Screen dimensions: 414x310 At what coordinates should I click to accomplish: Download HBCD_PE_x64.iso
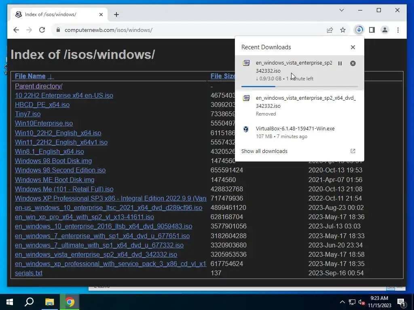pyautogui.click(x=42, y=105)
